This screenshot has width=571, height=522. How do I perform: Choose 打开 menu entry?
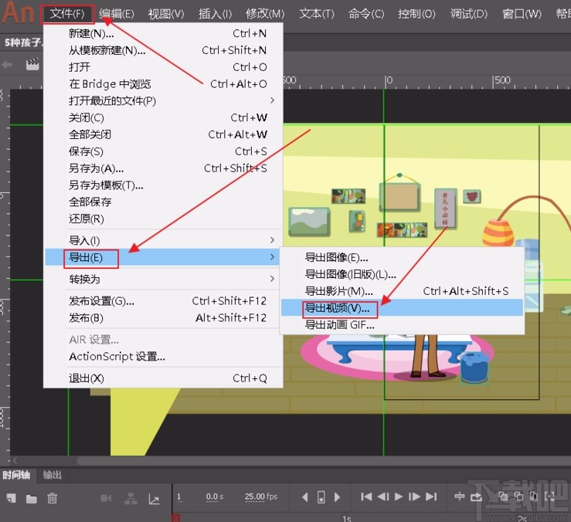click(163, 67)
